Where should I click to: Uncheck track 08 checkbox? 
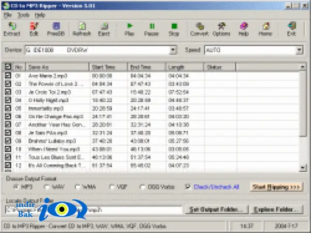(8, 133)
